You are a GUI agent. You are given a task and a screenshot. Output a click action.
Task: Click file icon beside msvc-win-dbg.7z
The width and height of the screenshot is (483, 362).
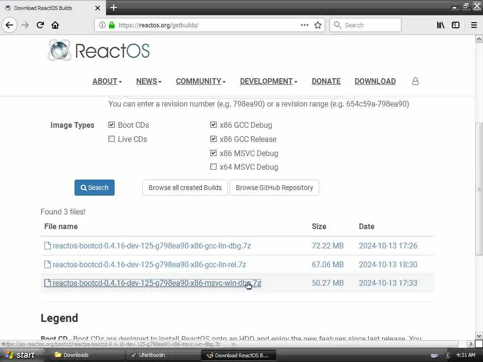(x=48, y=283)
